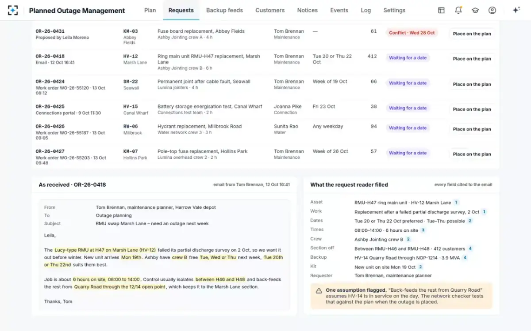Click Week of 26 Oct date

click(331, 151)
